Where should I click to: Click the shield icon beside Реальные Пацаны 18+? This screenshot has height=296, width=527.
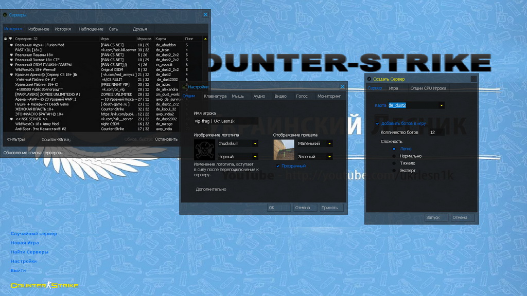[x=11, y=54]
